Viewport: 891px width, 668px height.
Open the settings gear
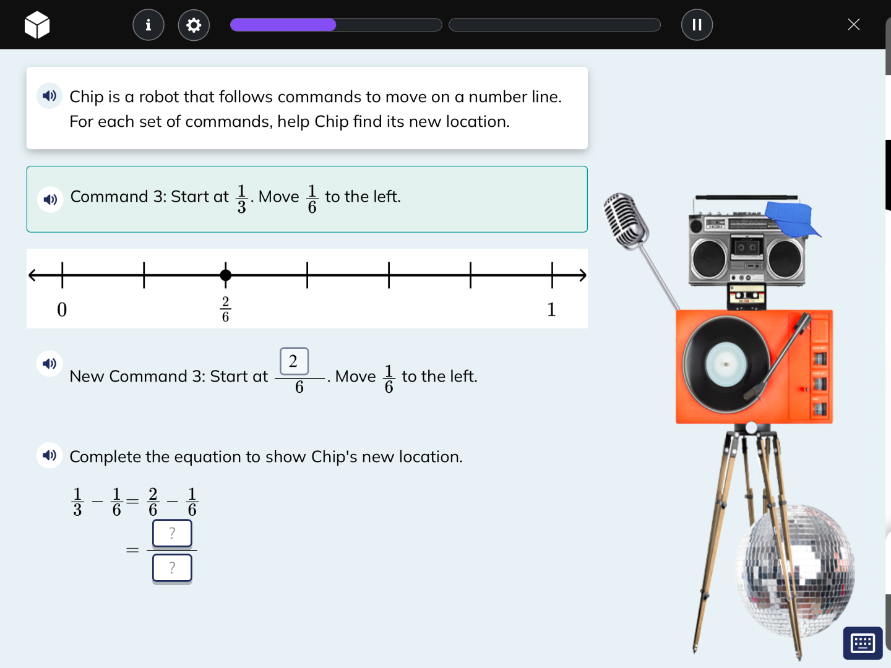(x=194, y=25)
